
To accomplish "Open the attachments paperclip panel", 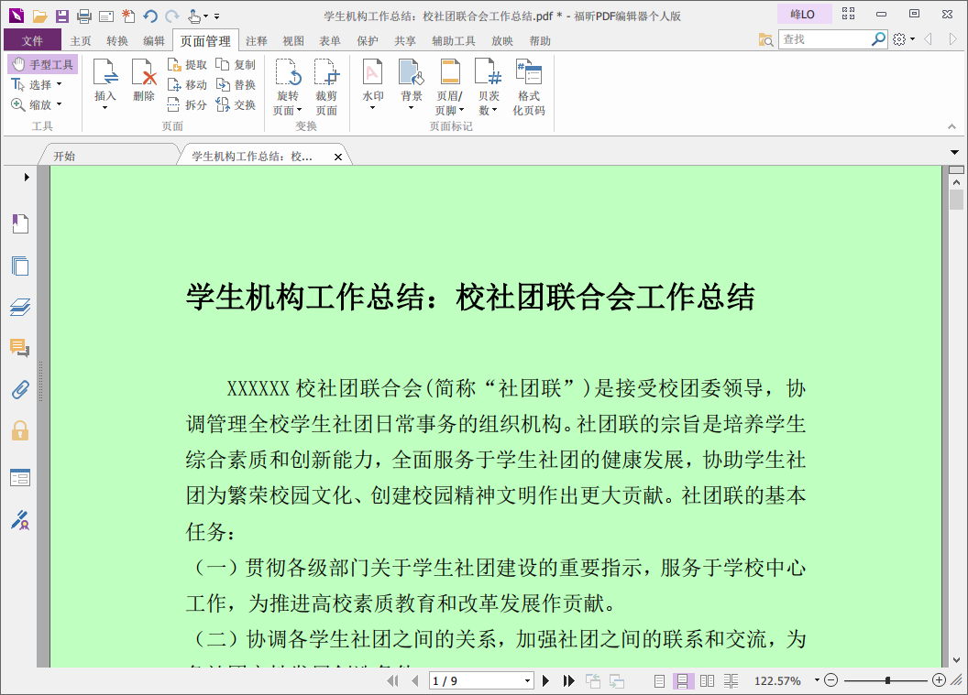I will 20,390.
